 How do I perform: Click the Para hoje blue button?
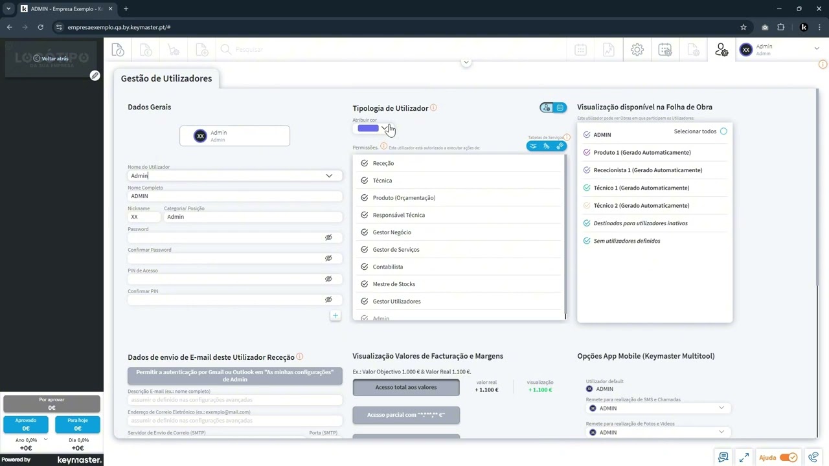tap(78, 425)
